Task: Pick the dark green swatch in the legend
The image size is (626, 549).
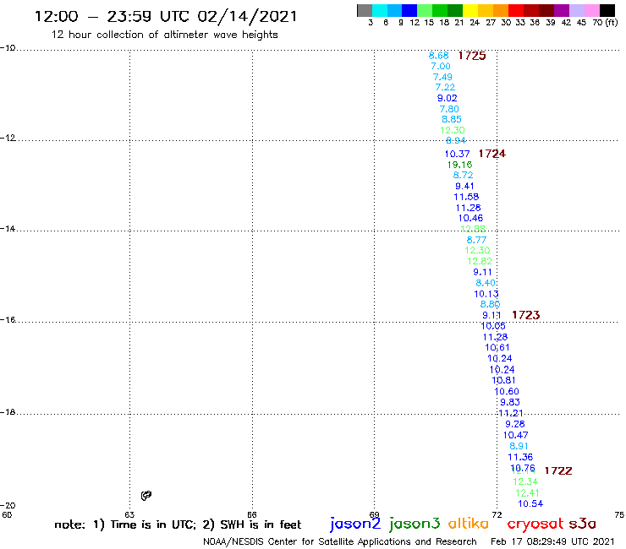Action: (455, 10)
